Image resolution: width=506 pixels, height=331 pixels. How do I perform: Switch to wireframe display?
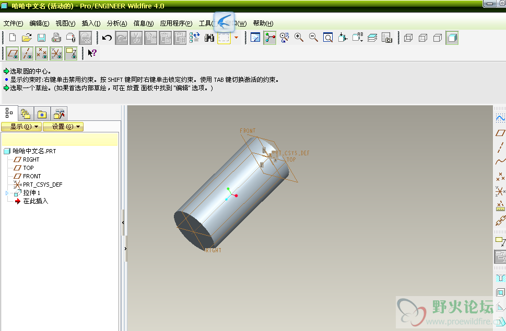(408, 38)
